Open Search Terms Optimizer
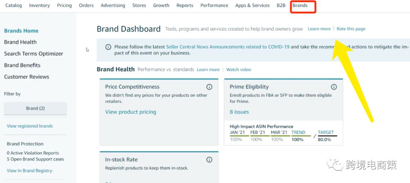Screen dimensions: 410x183 point(34,54)
